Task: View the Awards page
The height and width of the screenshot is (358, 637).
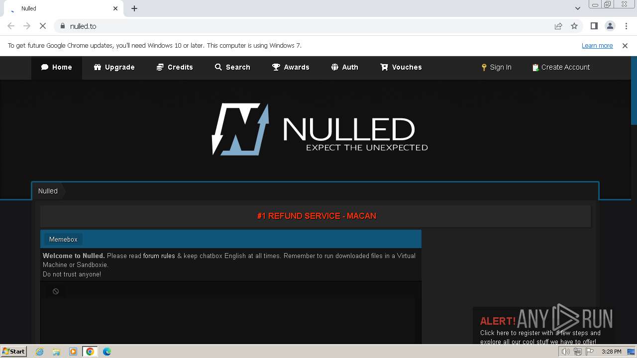Action: (291, 67)
